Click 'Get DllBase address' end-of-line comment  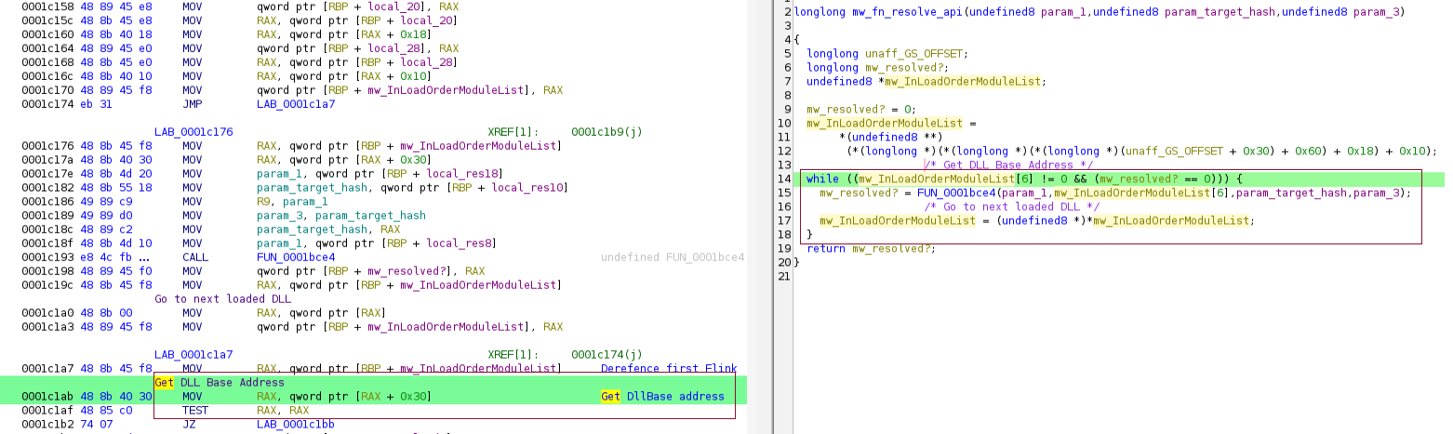(662, 396)
